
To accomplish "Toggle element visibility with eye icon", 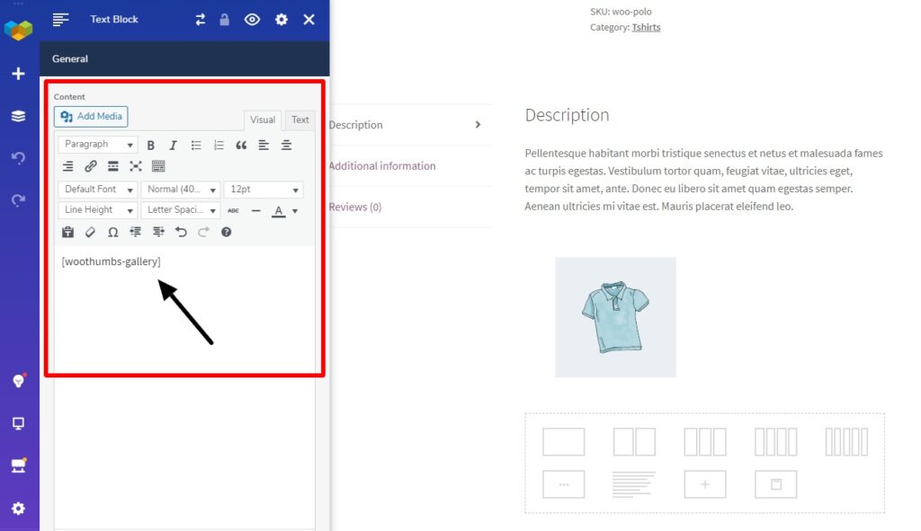I will [x=252, y=19].
